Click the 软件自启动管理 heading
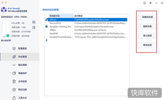This screenshot has width=164, height=100. click(51, 10)
